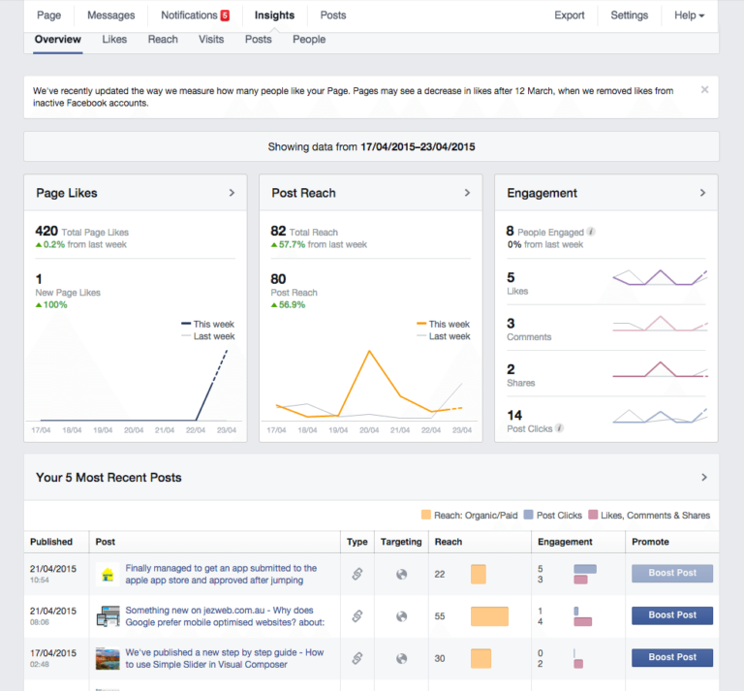The height and width of the screenshot is (691, 744).
Task: Click link type icon for Simple Slider post
Action: [x=357, y=658]
